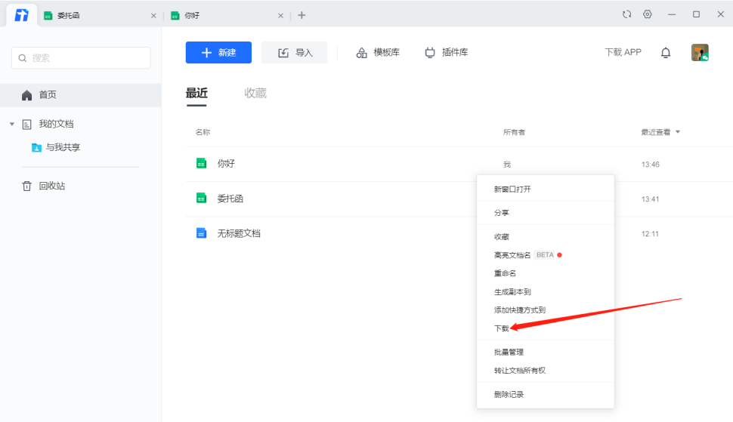The width and height of the screenshot is (733, 422).
Task: Switch to the 收藏 tab
Action: coord(255,93)
